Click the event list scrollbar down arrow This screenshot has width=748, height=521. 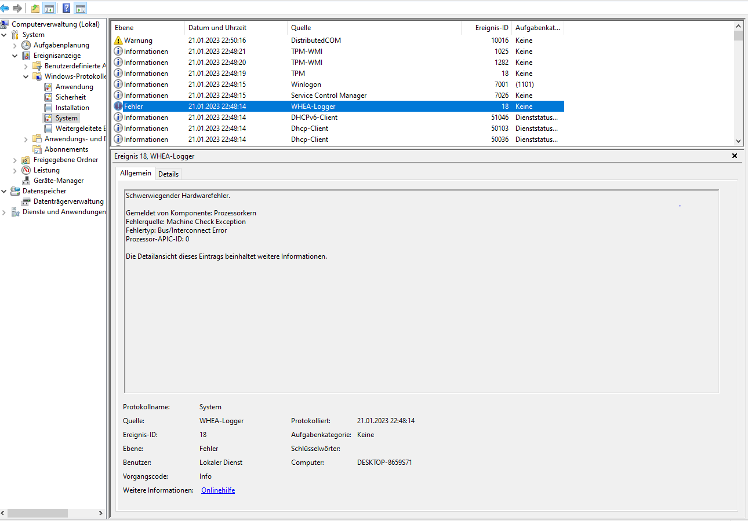point(738,141)
